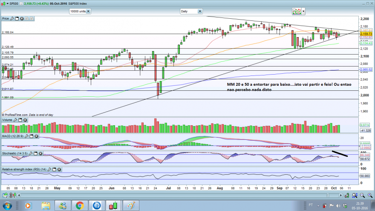Open MACD settings wrench
This screenshot has height=211, width=375.
point(26,136)
